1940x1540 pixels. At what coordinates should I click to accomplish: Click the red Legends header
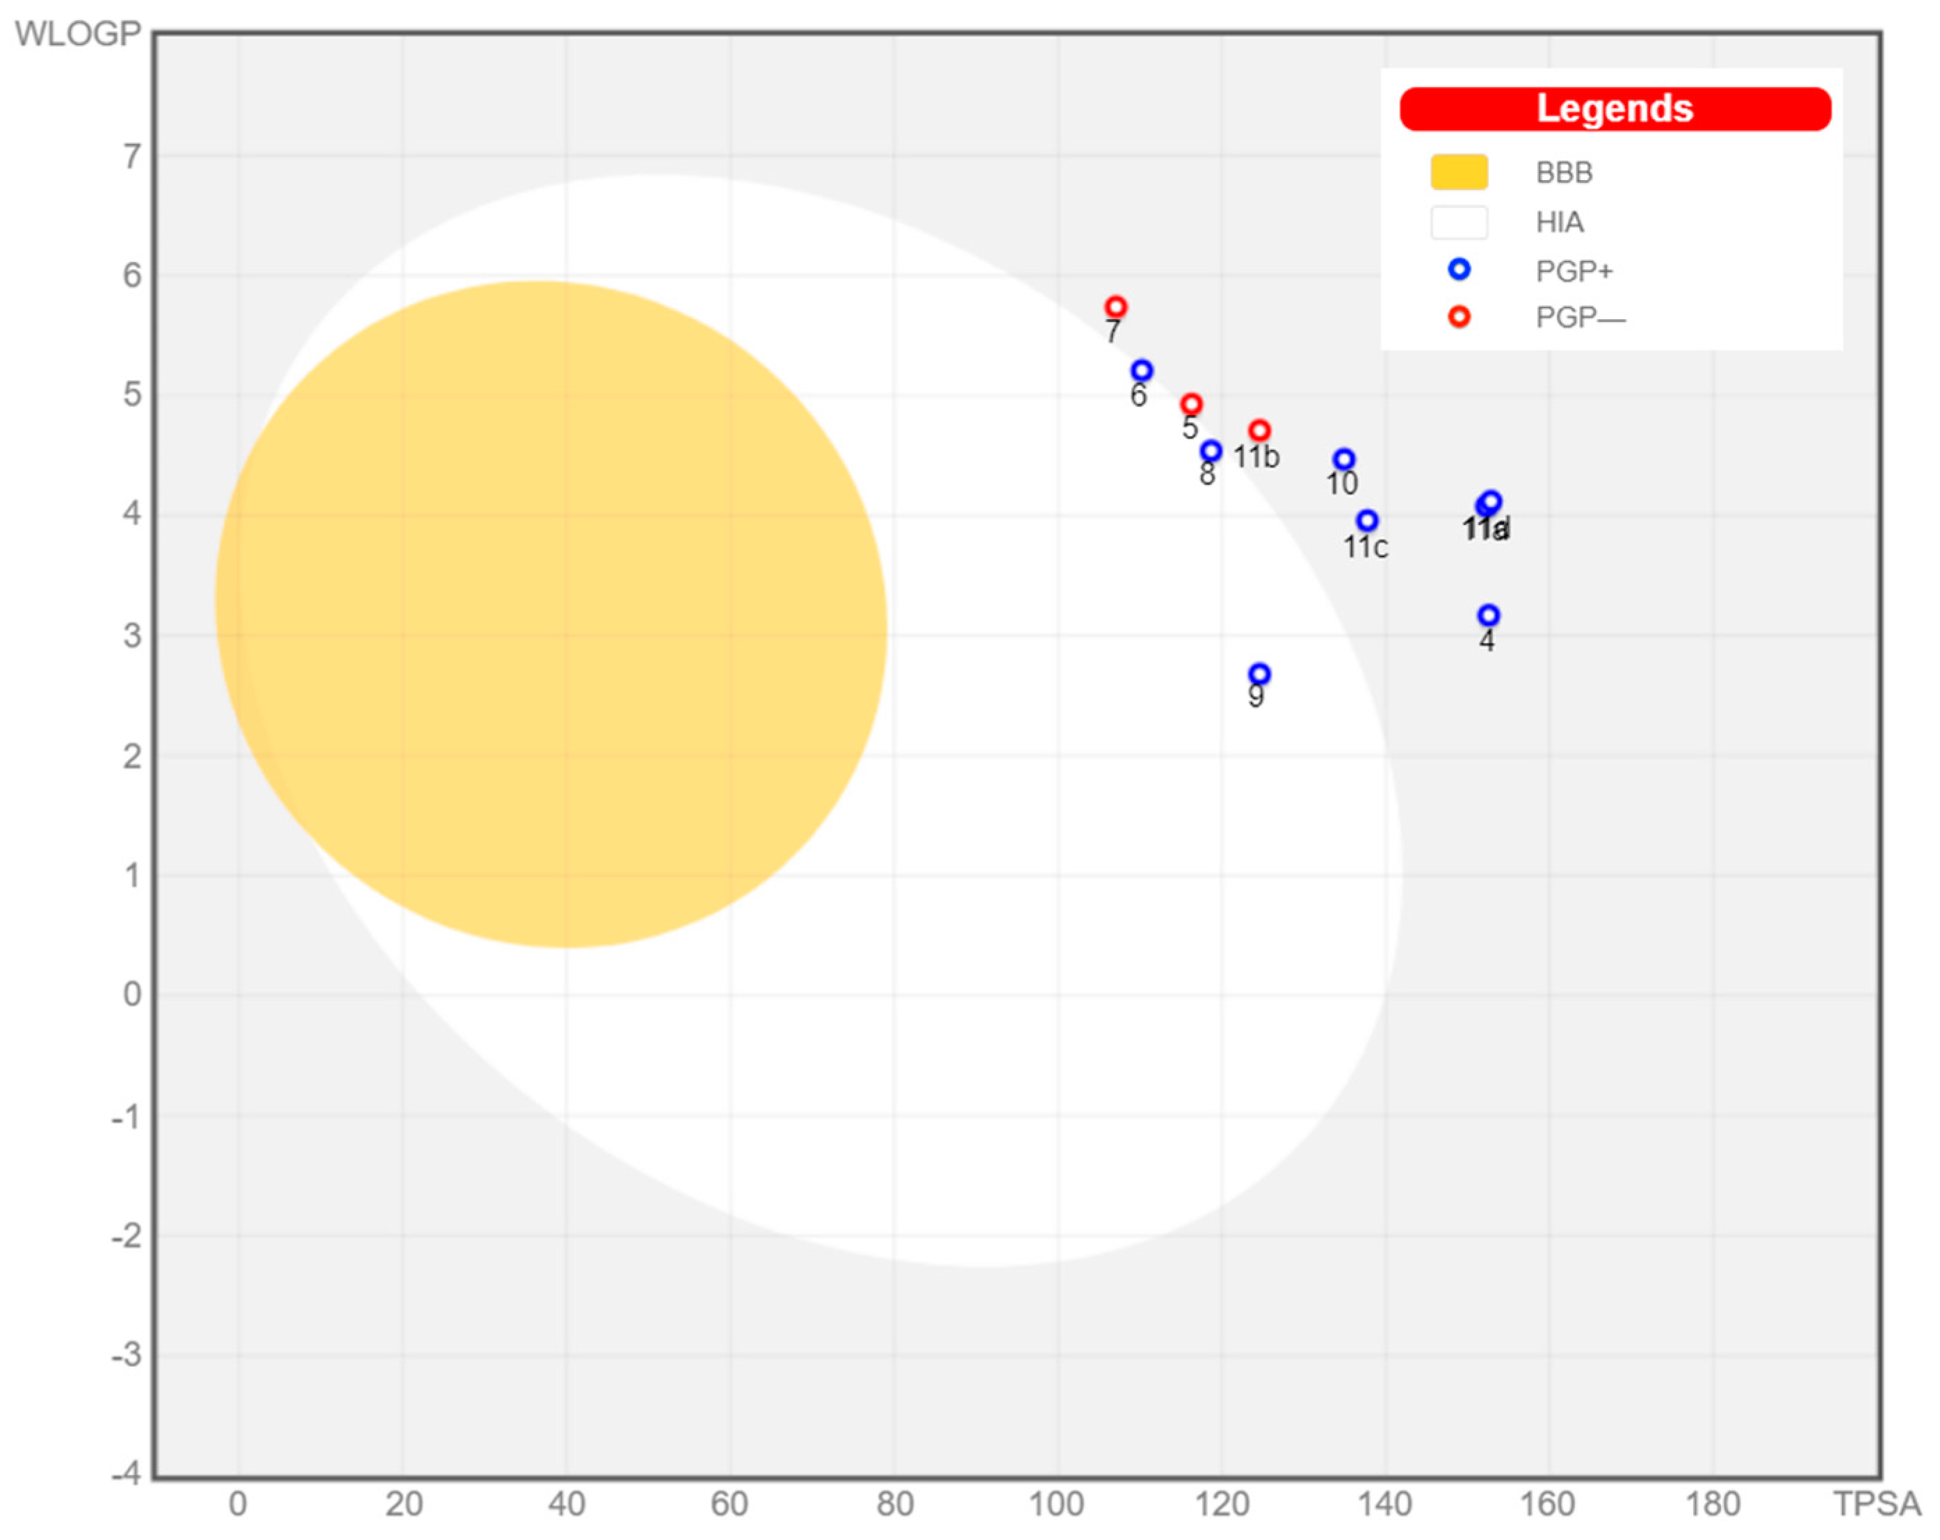coord(1615,109)
